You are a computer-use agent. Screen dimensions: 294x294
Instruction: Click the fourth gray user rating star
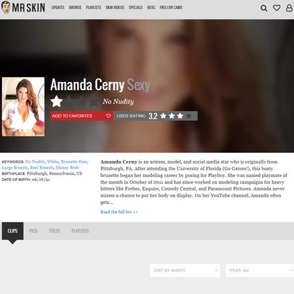189,116
